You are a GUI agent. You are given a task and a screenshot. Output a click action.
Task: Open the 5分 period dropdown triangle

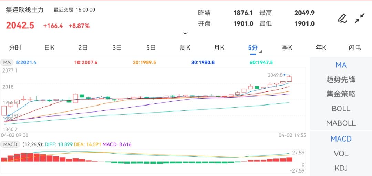tap(260, 52)
